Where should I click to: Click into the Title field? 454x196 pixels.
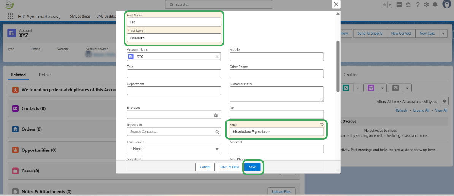pos(174,74)
